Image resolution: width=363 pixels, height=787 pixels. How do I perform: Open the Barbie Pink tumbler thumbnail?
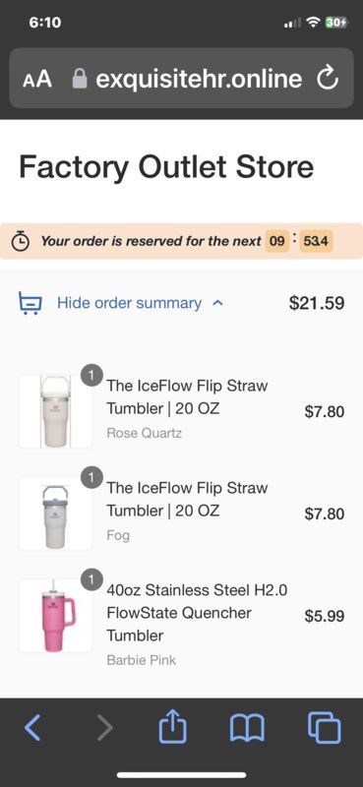[55, 616]
